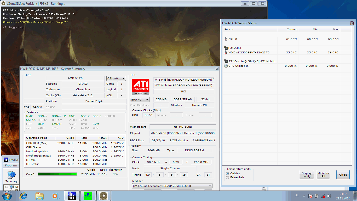Select the CPU HFM (Max) row
357x201 pixels.
75,143
